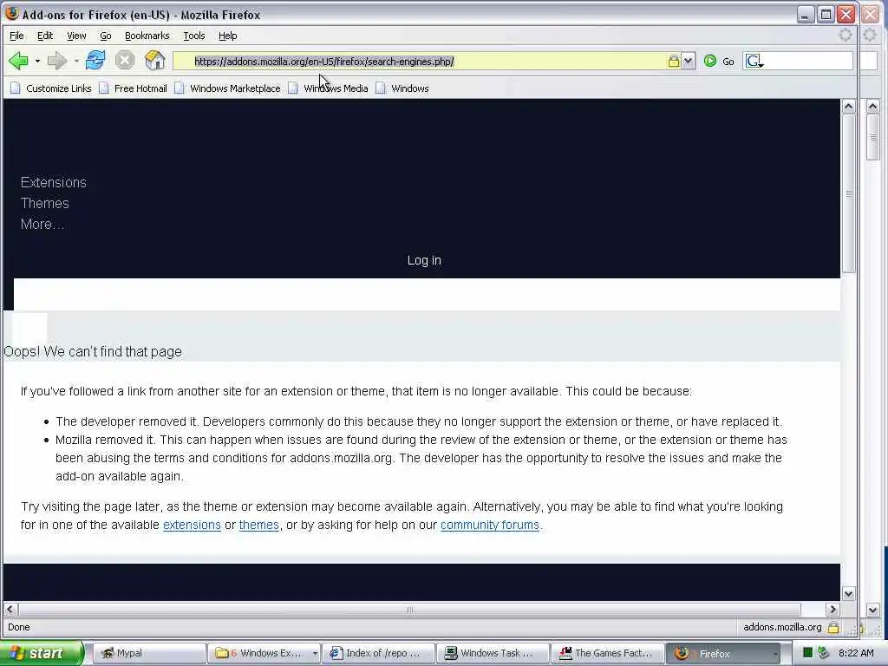Open the Google search engine selector
The height and width of the screenshot is (666, 888).
pos(754,62)
